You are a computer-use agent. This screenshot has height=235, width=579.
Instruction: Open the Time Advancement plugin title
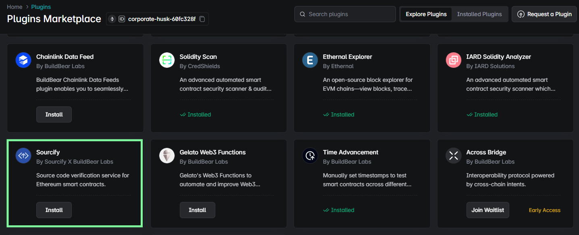click(x=350, y=152)
